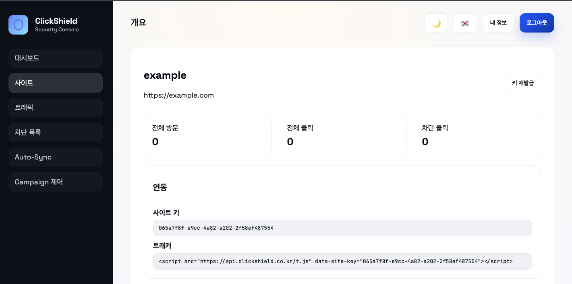Image resolution: width=572 pixels, height=284 pixels.
Task: Open 차단 목록 sidebar item
Action: pyautogui.click(x=56, y=133)
